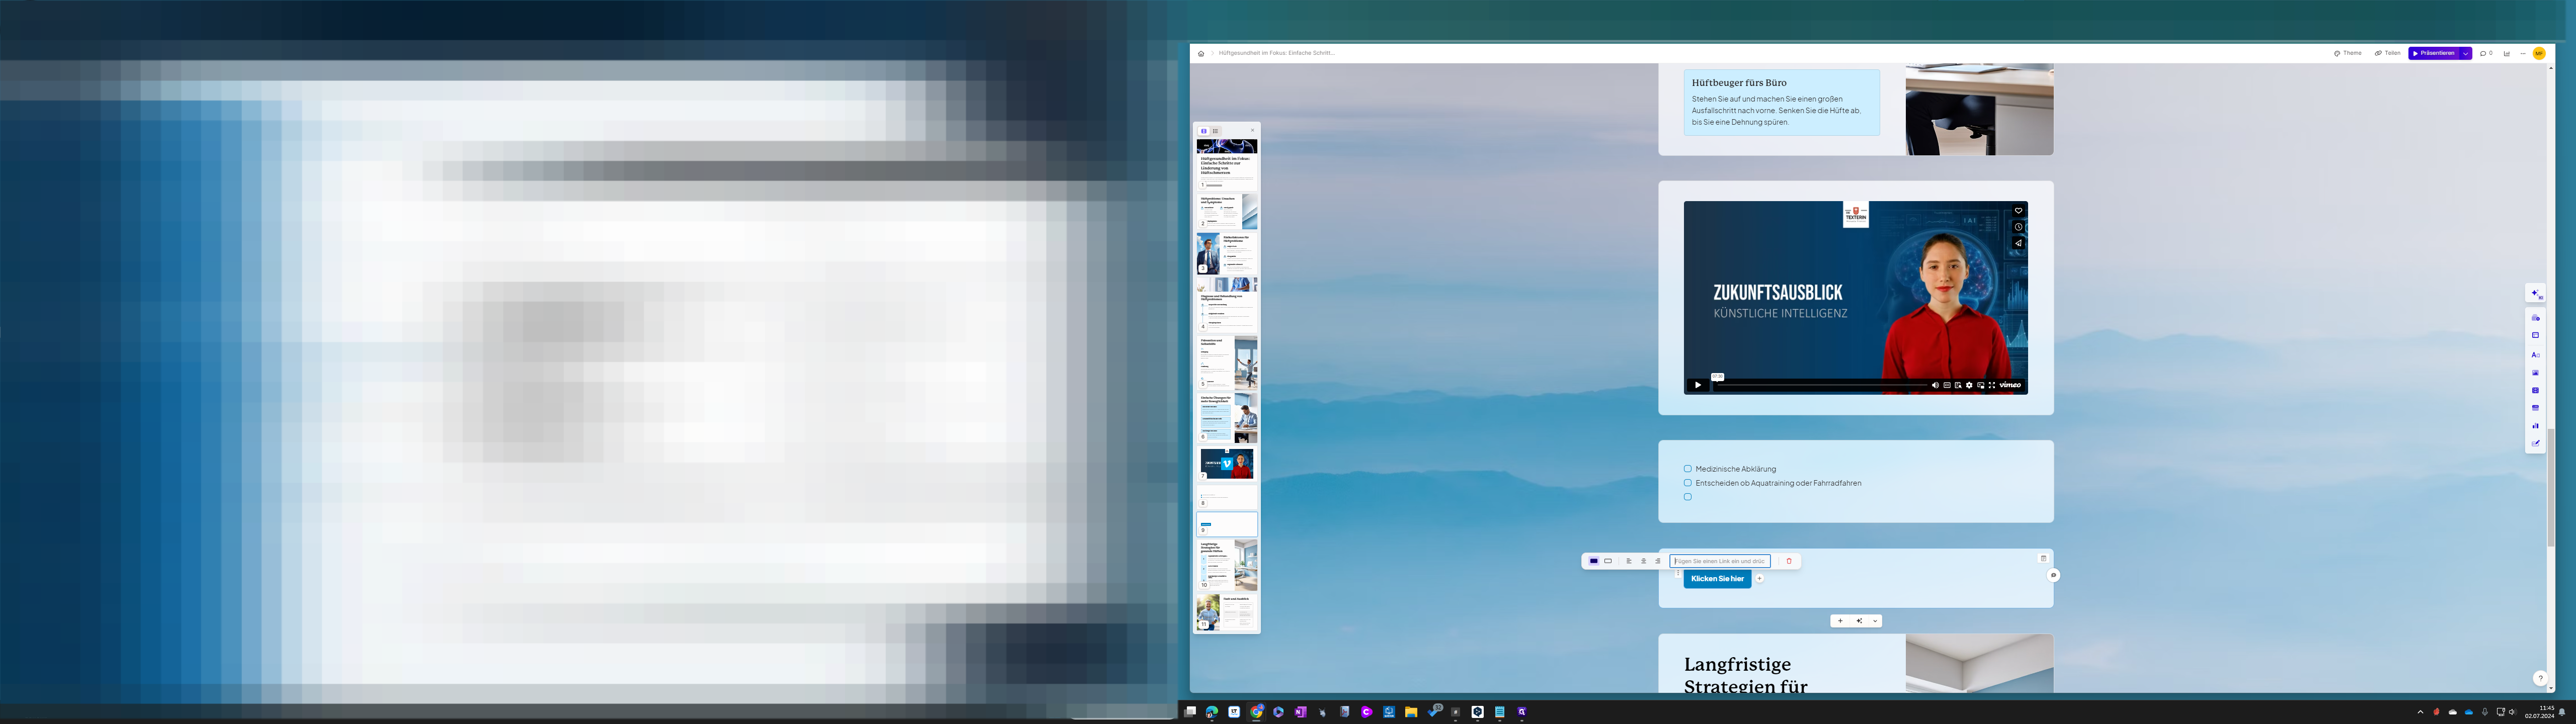This screenshot has width=2576, height=724.
Task: Check the Aquatraining oder Fahrradfahren checkbox
Action: (1688, 483)
